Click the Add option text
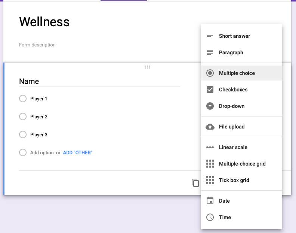The height and width of the screenshot is (233, 296). tap(42, 153)
